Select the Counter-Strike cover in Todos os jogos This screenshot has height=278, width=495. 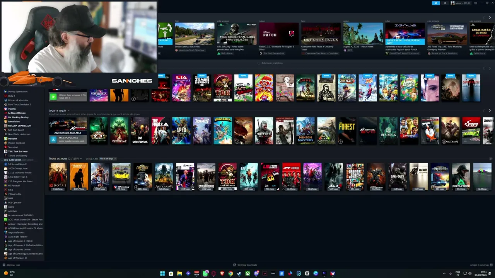79,177
